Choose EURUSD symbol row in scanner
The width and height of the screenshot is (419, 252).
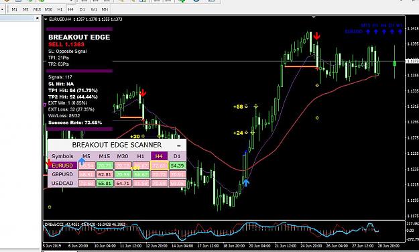point(62,166)
